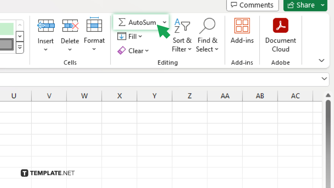
Task: Collapse the ribbon with the chevron
Action: click(x=321, y=60)
